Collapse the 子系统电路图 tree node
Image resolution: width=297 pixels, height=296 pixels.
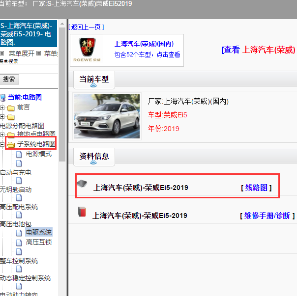[2, 145]
